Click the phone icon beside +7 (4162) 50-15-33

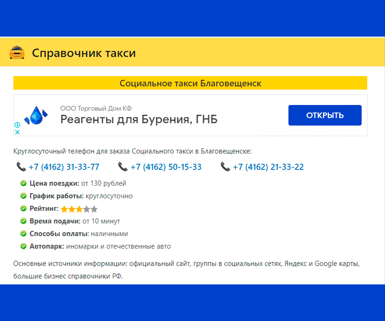[122, 167]
